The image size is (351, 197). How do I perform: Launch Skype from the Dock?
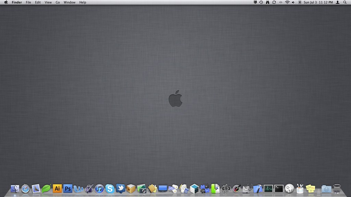(110, 189)
